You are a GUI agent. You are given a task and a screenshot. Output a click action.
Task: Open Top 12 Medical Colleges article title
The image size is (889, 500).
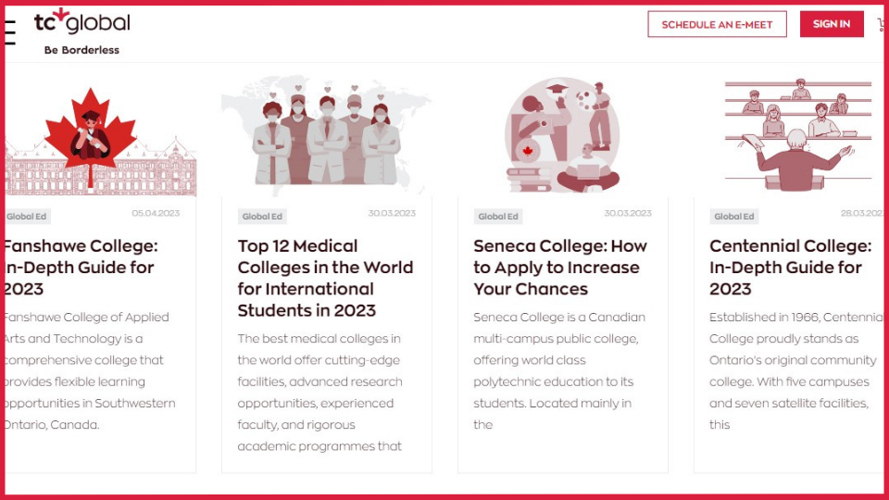325,278
